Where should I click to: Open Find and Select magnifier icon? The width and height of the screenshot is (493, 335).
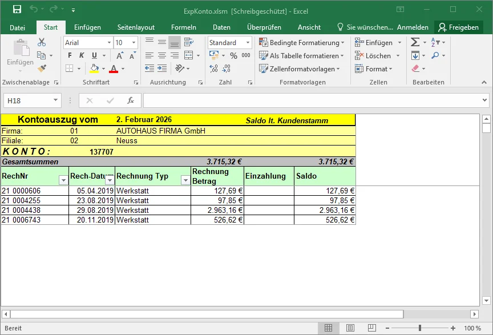click(435, 55)
